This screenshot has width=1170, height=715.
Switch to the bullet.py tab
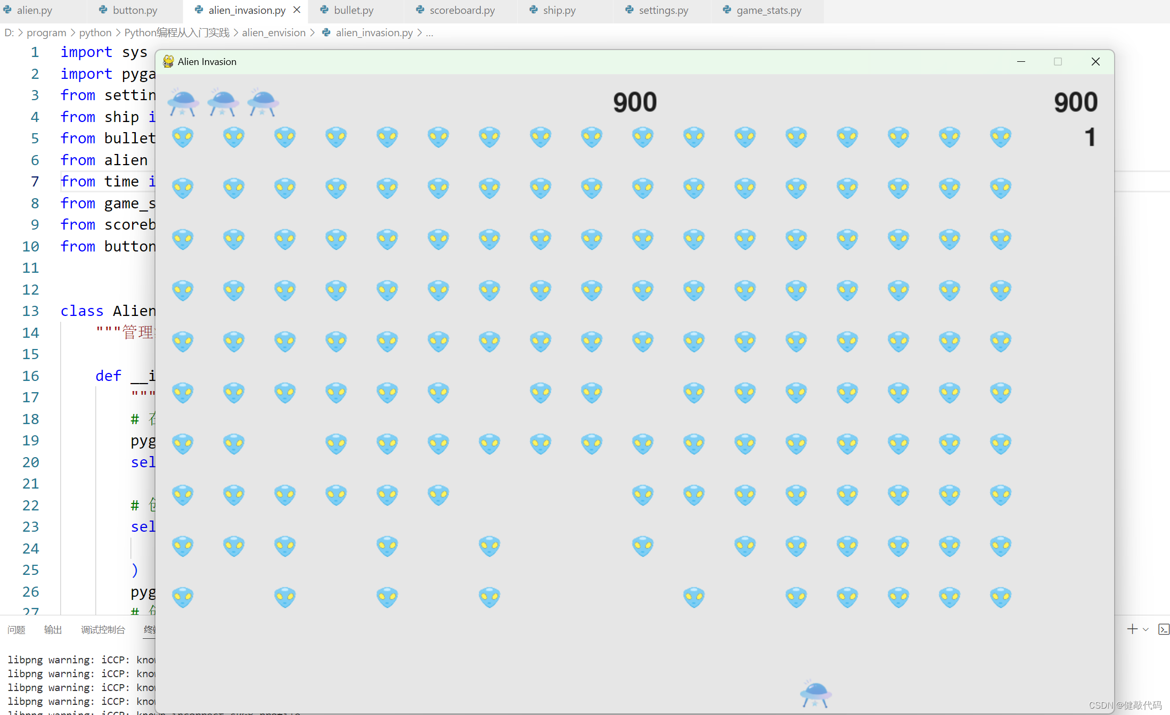(x=353, y=10)
